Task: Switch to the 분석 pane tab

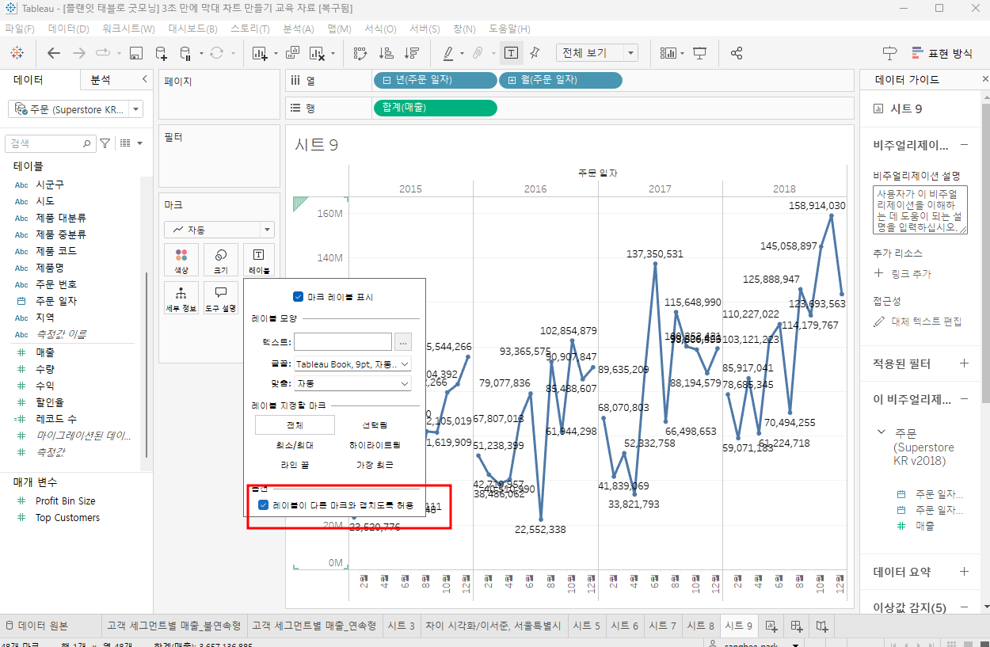Action: coord(101,80)
